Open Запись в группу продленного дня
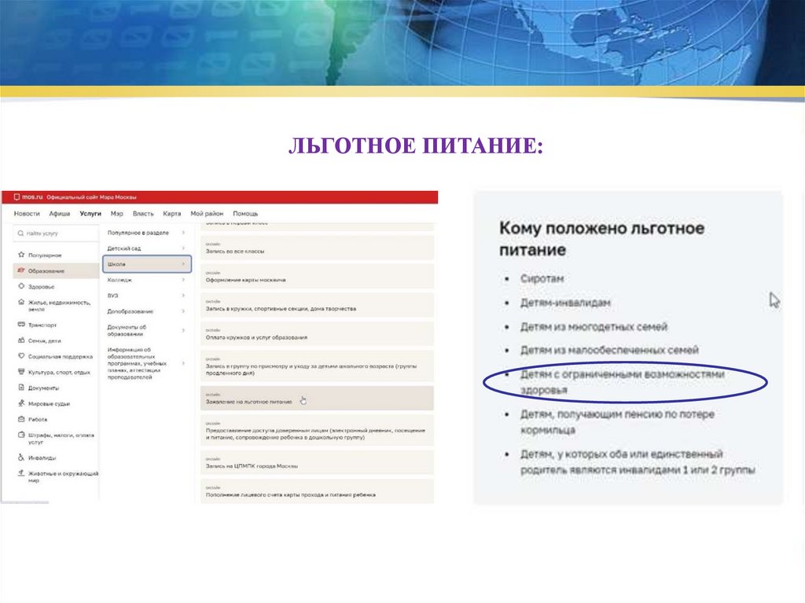This screenshot has width=805, height=603. click(x=317, y=366)
